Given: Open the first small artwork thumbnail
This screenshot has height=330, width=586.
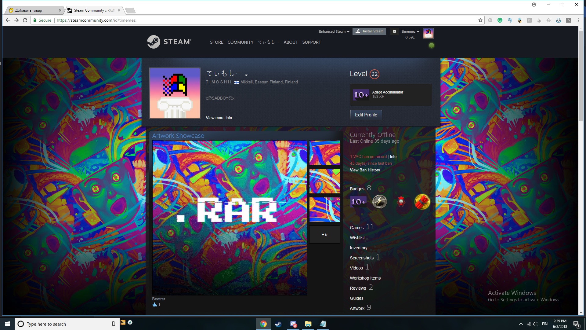Looking at the screenshot, I should [x=324, y=153].
